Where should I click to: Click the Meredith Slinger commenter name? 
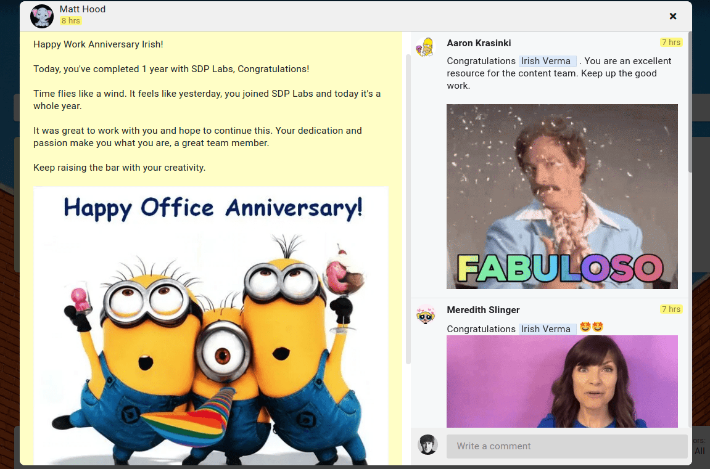(x=483, y=310)
